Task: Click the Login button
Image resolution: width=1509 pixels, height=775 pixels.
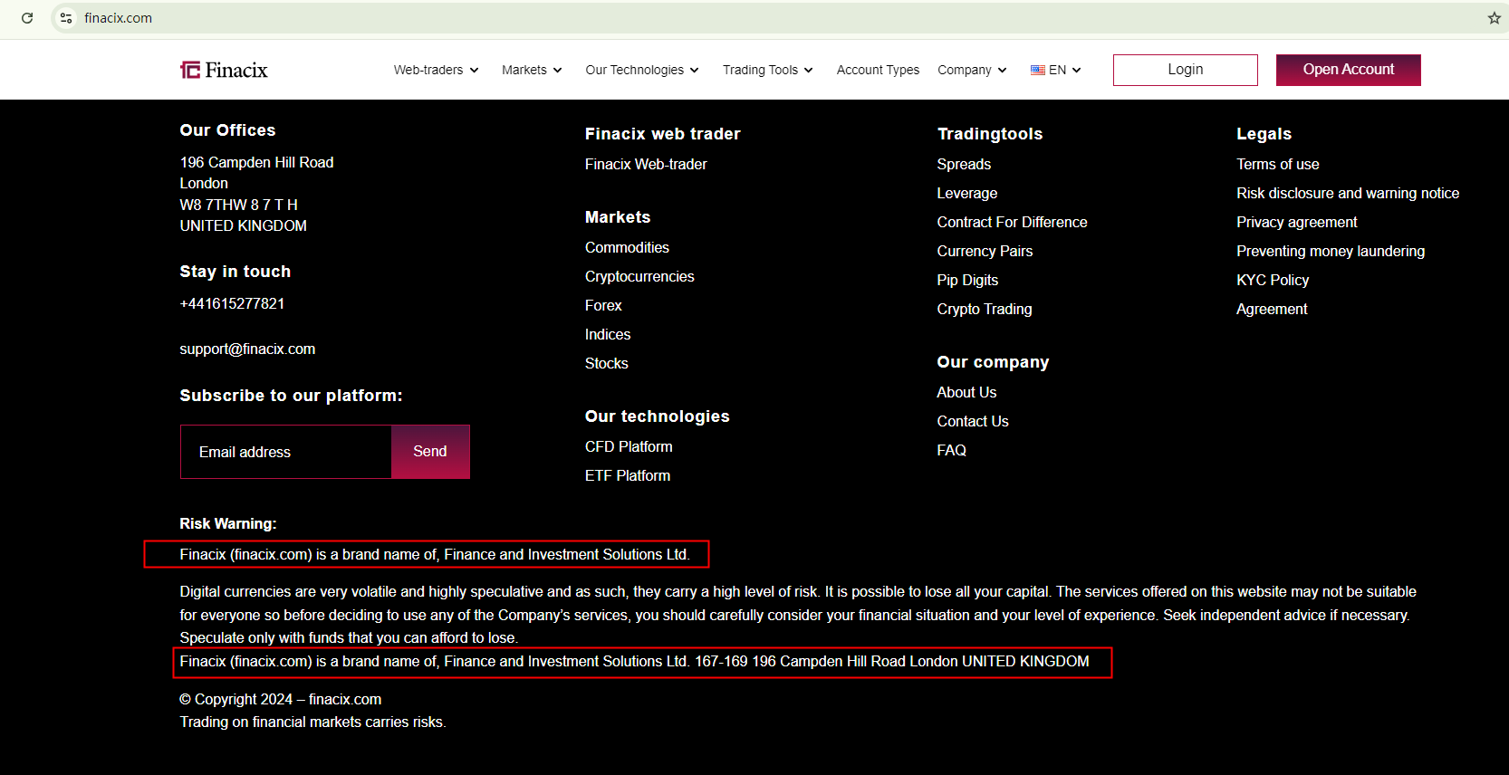Action: click(x=1185, y=70)
